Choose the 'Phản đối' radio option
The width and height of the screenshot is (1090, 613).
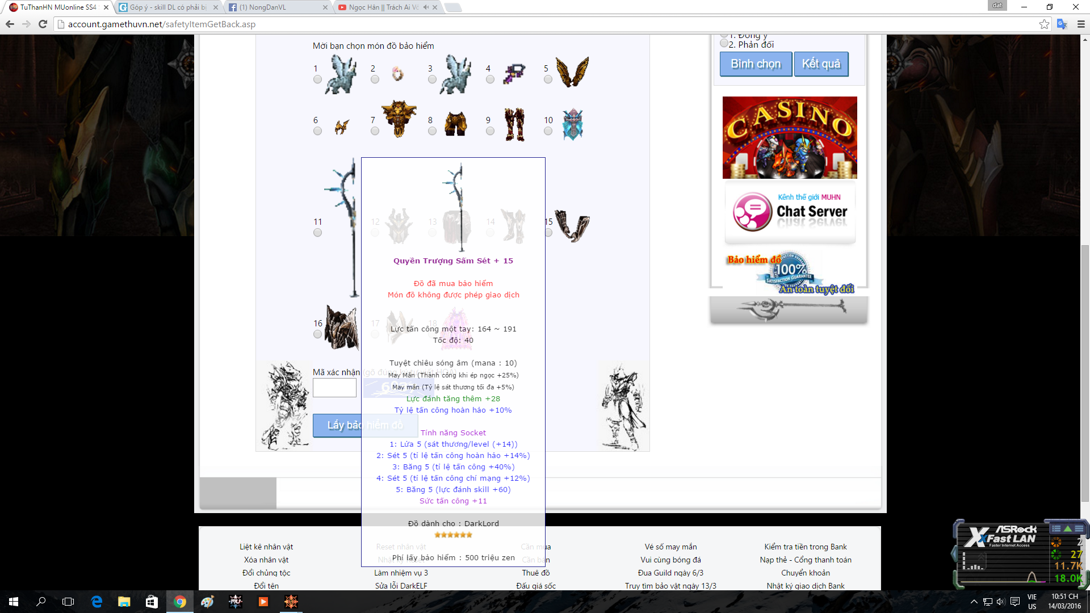pyautogui.click(x=724, y=44)
